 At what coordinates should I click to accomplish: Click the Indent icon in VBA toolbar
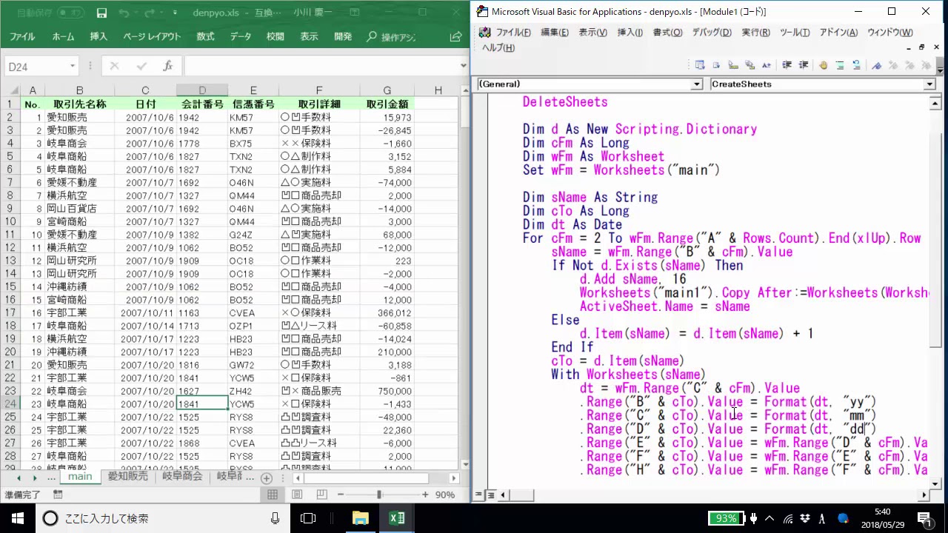click(x=787, y=65)
